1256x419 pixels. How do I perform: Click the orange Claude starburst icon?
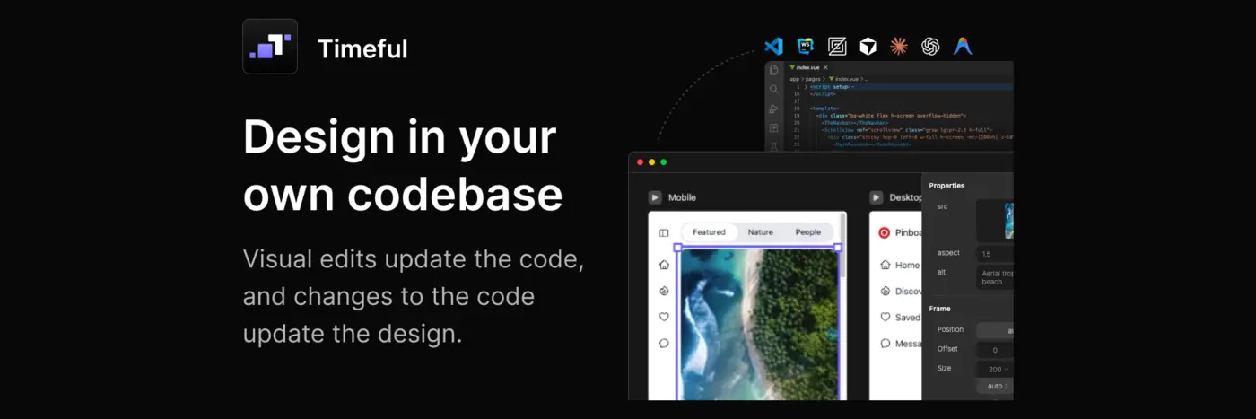click(899, 46)
